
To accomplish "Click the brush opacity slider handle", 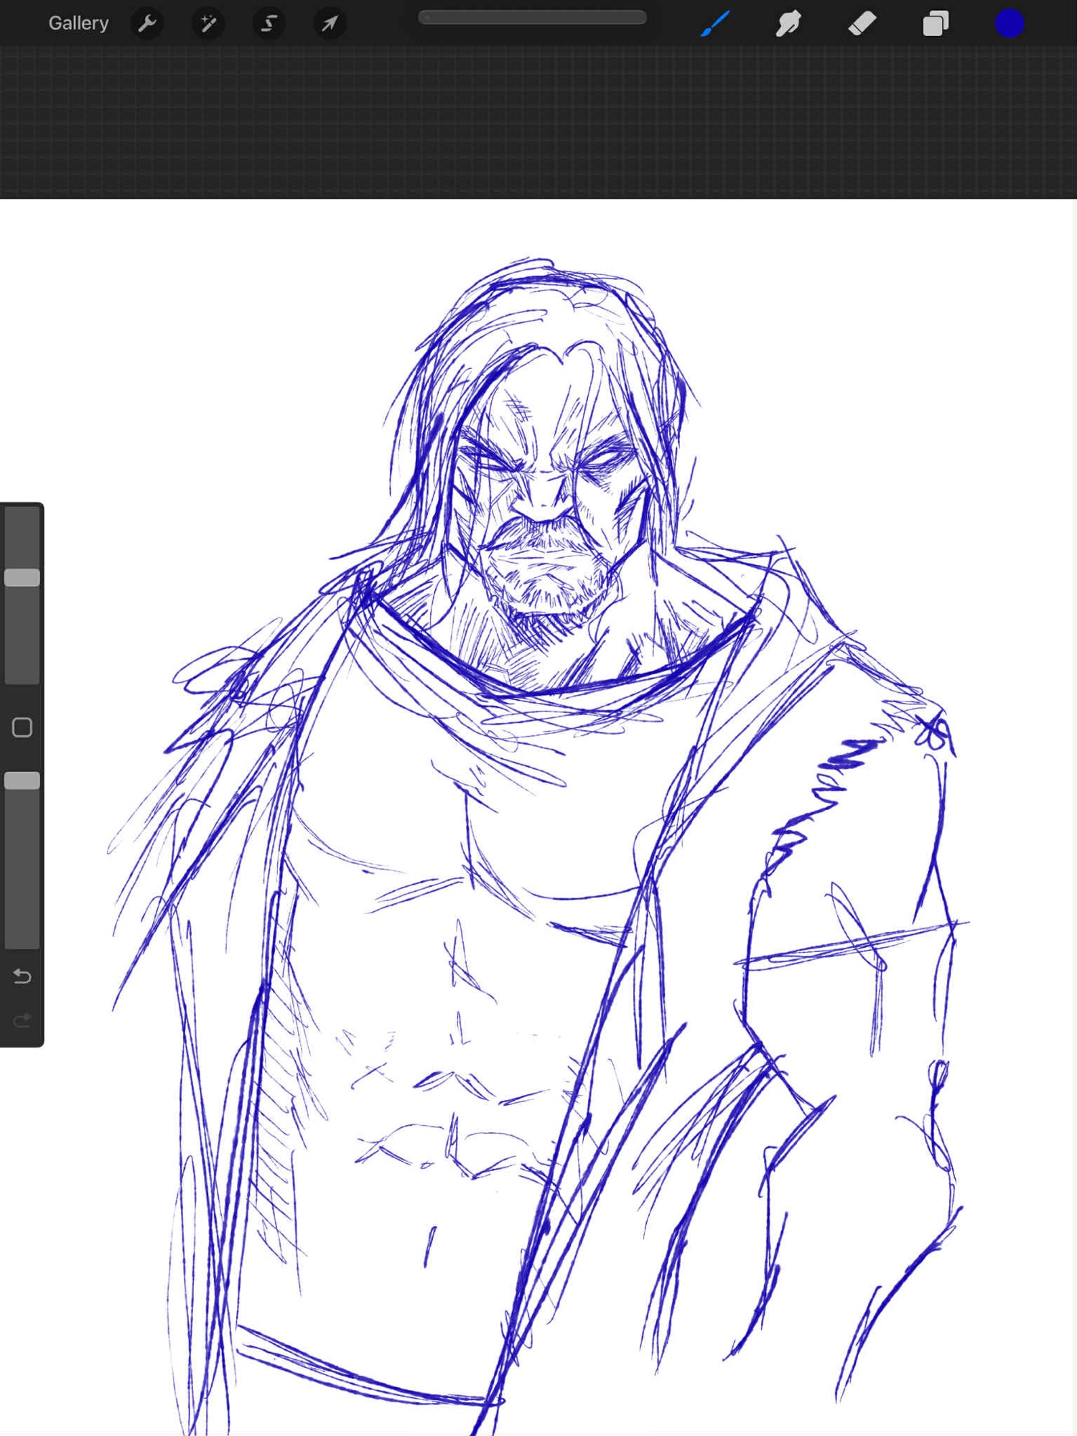I will point(22,780).
